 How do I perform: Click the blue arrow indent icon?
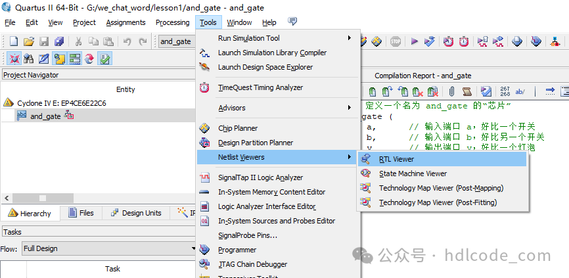(x=551, y=91)
